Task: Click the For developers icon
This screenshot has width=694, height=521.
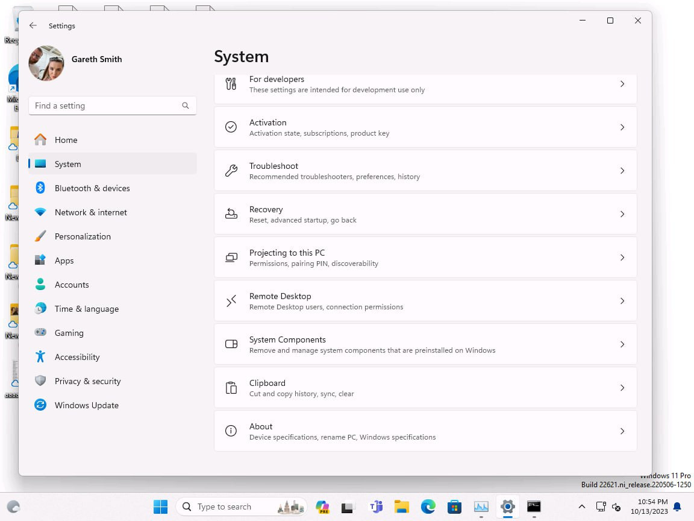Action: pyautogui.click(x=231, y=84)
